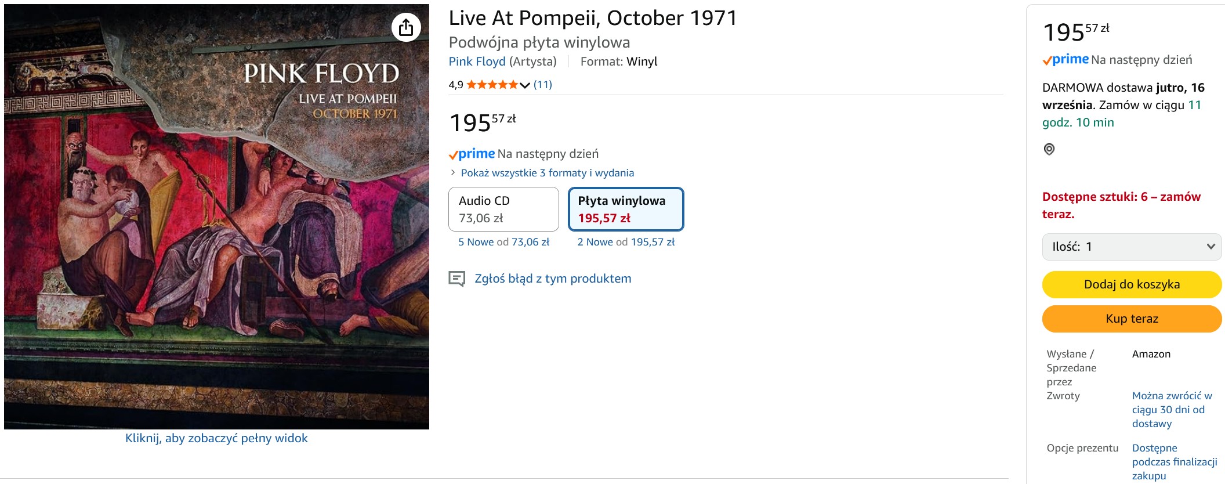Select the Płyta winylowa format option
Screen dimensions: 1225x484
[626, 210]
